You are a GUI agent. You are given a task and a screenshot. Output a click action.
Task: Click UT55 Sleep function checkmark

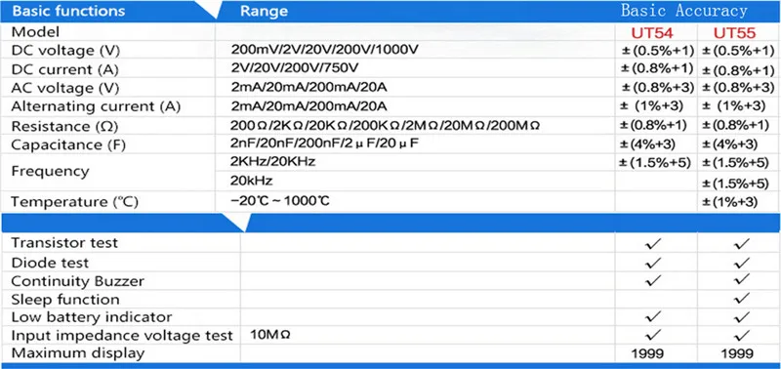pyautogui.click(x=742, y=299)
